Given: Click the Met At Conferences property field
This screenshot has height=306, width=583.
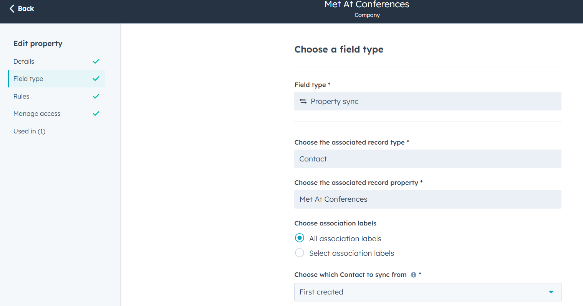Looking at the screenshot, I should [427, 199].
